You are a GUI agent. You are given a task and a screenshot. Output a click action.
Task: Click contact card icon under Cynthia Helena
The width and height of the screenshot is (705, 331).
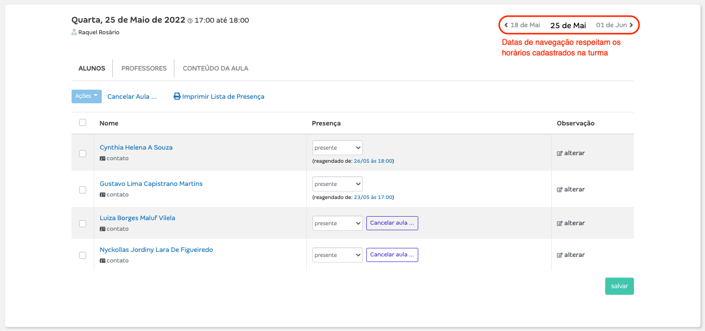[x=103, y=158]
